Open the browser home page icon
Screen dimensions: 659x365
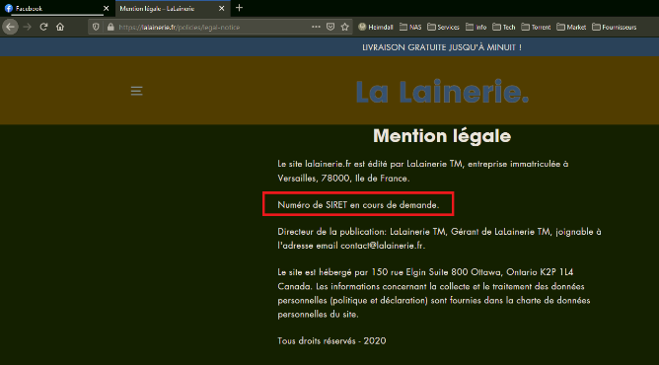(60, 27)
